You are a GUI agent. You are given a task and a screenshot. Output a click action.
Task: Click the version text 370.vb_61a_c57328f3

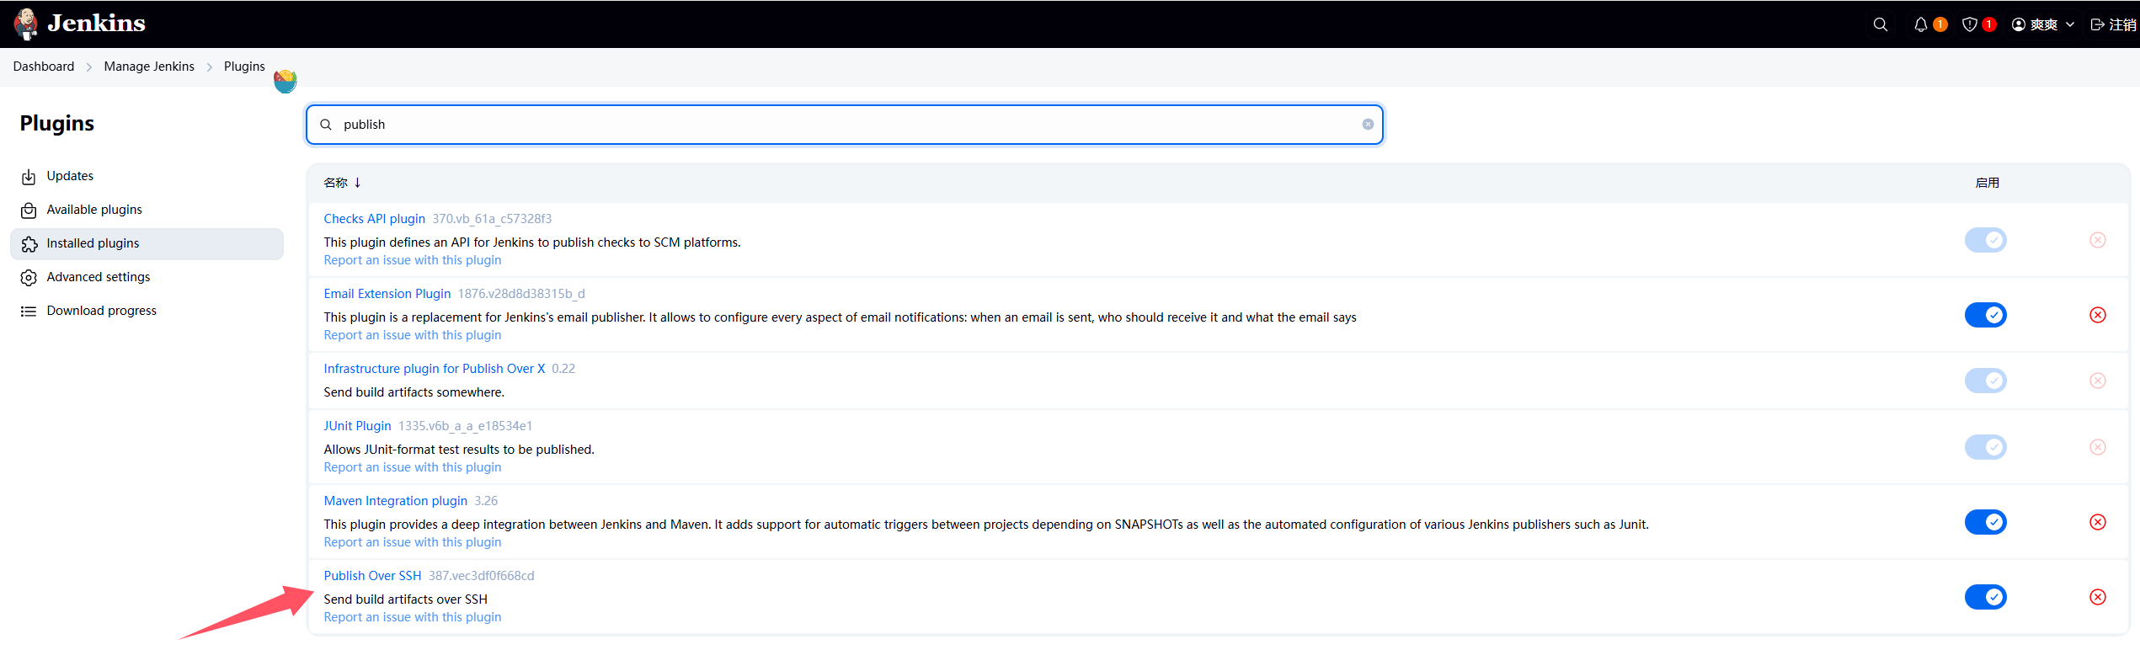(492, 219)
